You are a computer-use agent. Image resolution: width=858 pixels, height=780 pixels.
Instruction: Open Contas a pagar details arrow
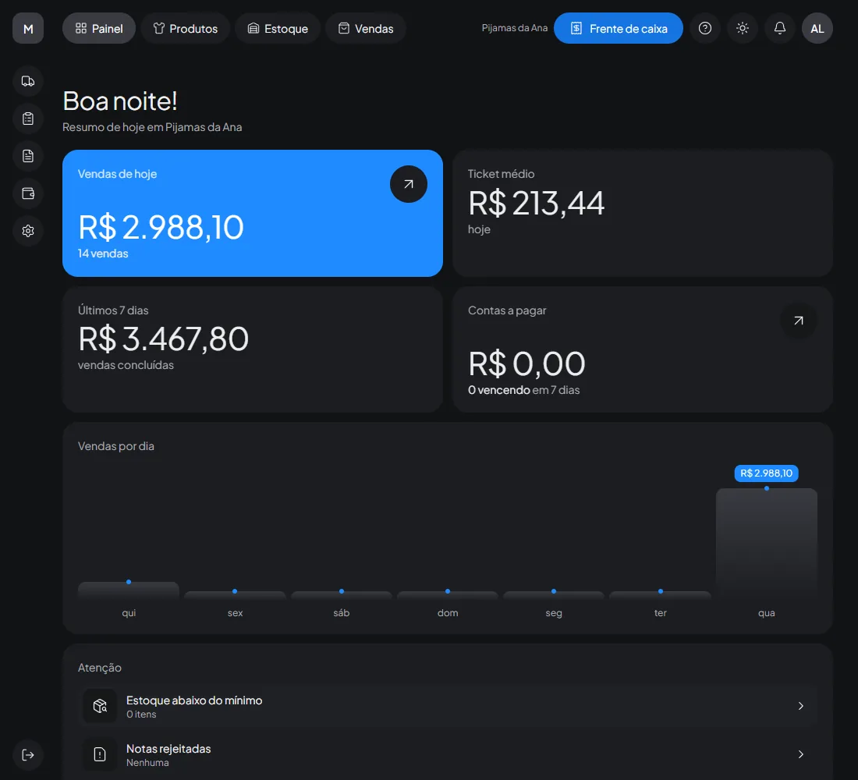[x=799, y=321]
